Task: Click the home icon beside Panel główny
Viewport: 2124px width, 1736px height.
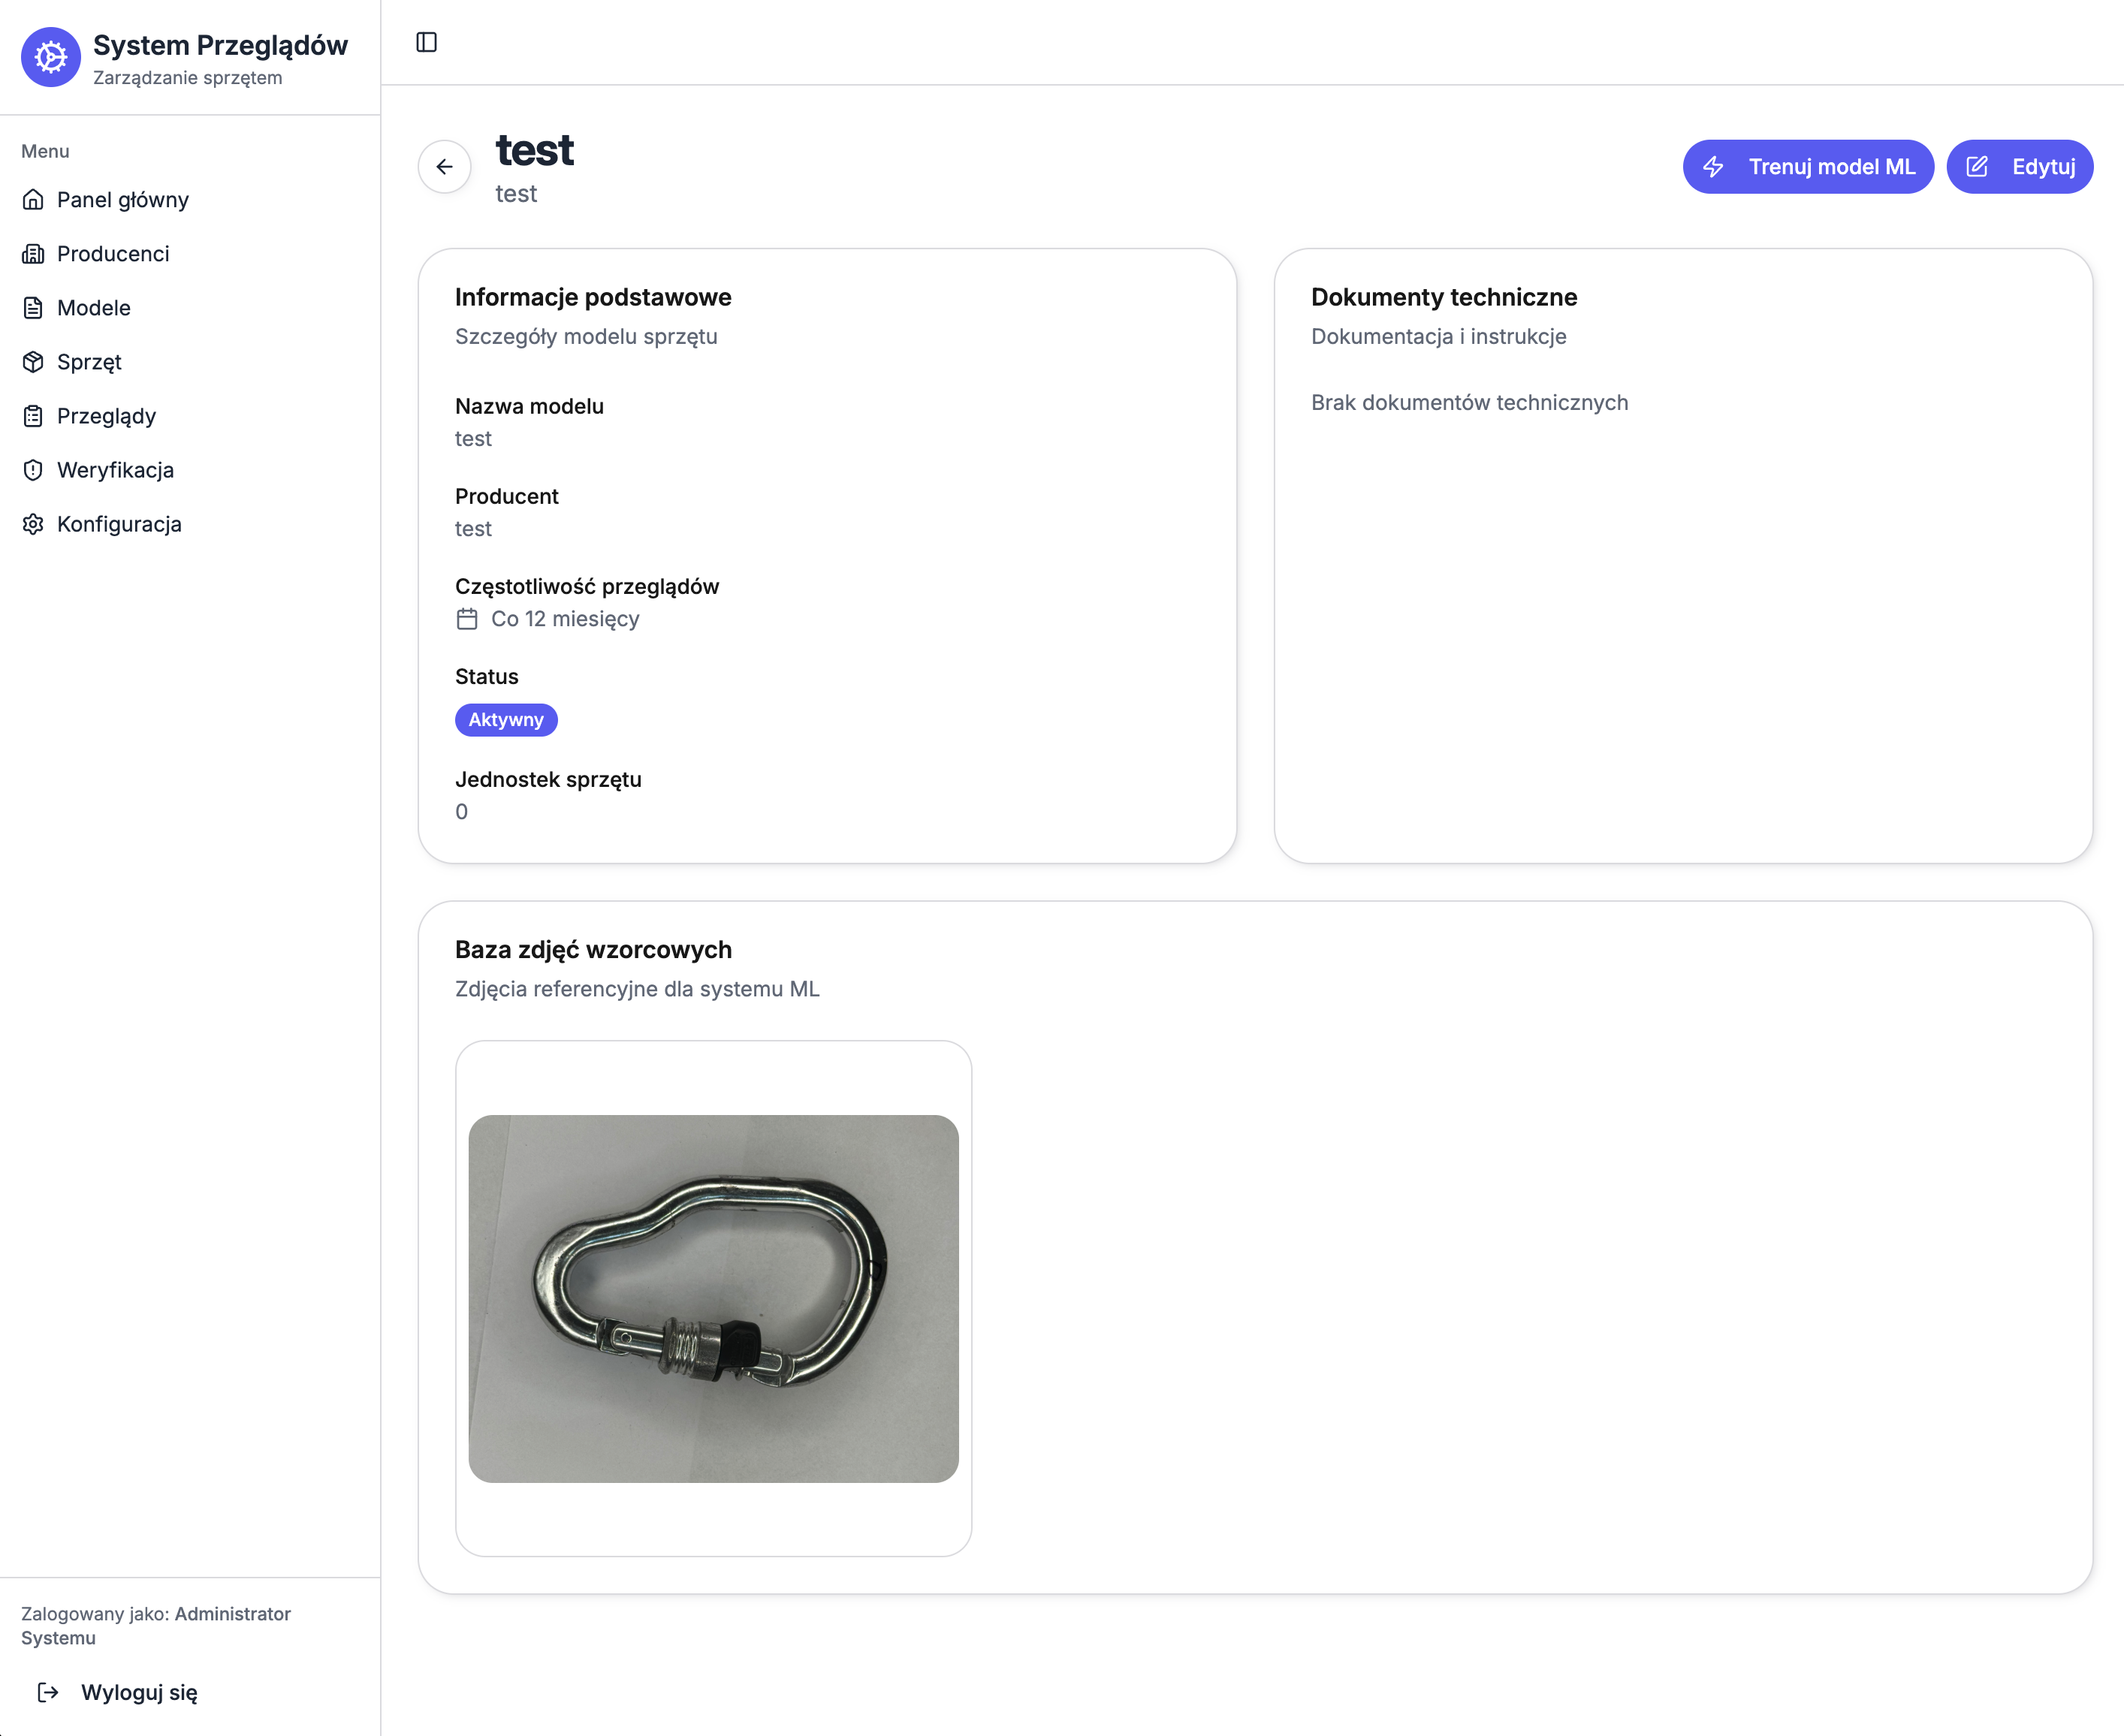Action: tap(33, 200)
